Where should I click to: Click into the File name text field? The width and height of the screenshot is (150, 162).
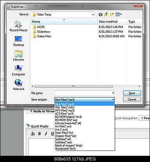83,93
